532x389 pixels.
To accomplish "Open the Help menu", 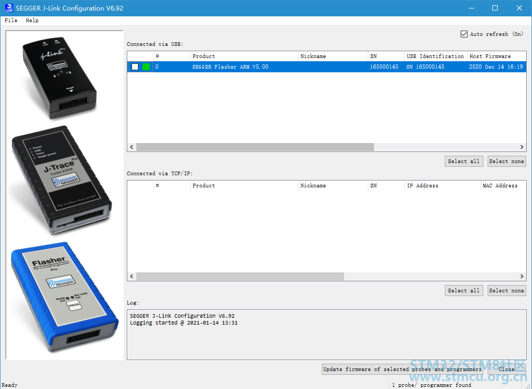I will click(x=32, y=21).
